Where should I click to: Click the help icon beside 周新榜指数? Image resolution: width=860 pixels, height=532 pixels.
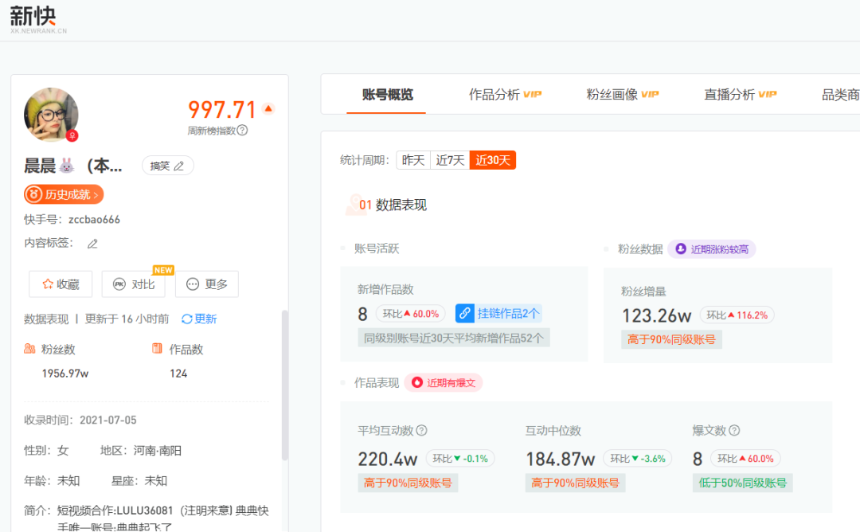(x=243, y=131)
